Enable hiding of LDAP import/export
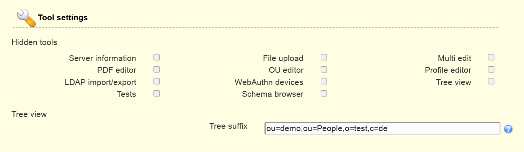Viewport: 524px width, 152px height. coord(157,81)
